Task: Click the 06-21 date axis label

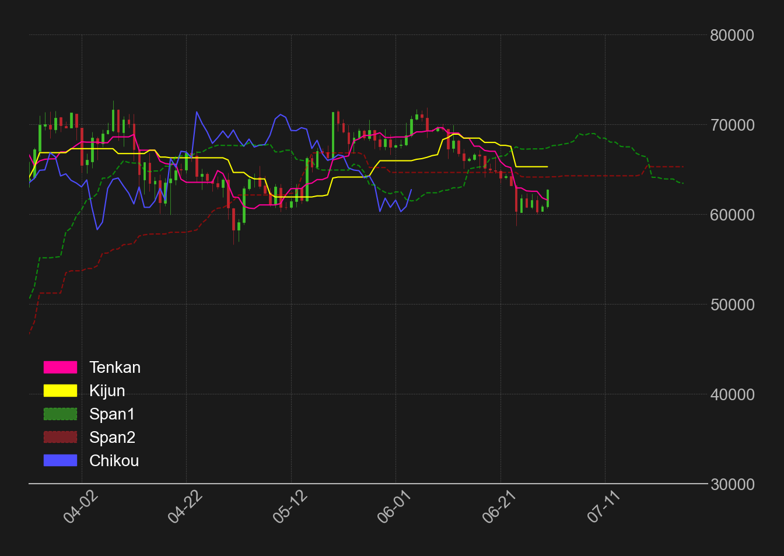Action: (499, 506)
